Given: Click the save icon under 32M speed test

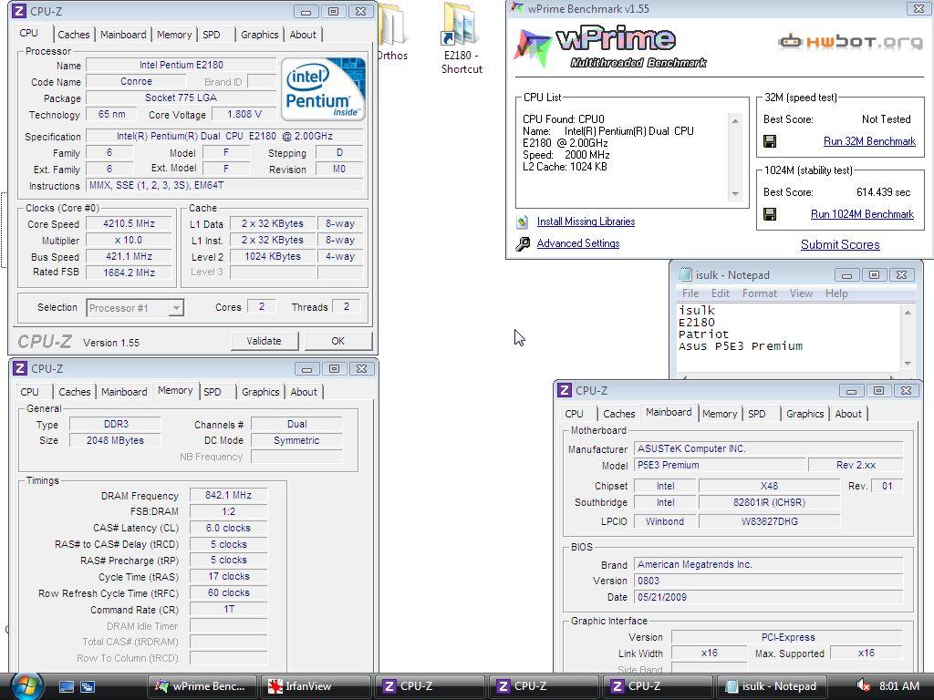Looking at the screenshot, I should [x=770, y=141].
